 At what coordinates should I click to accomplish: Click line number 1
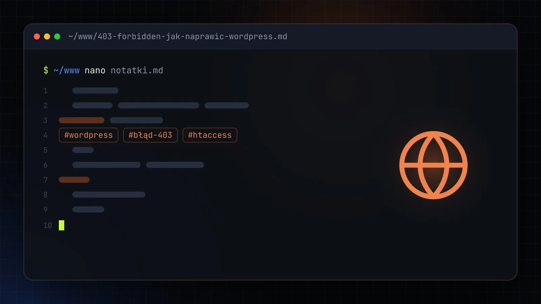click(46, 91)
